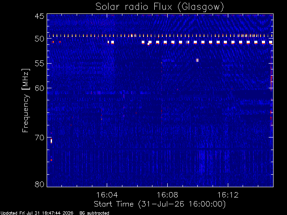Click the plot title Solar radio Flux (Glasgow)

[x=160, y=7]
